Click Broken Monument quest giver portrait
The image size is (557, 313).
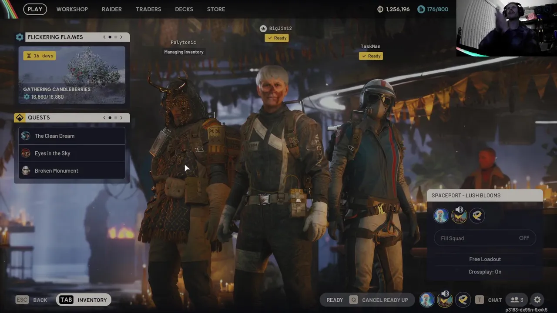[x=26, y=170]
